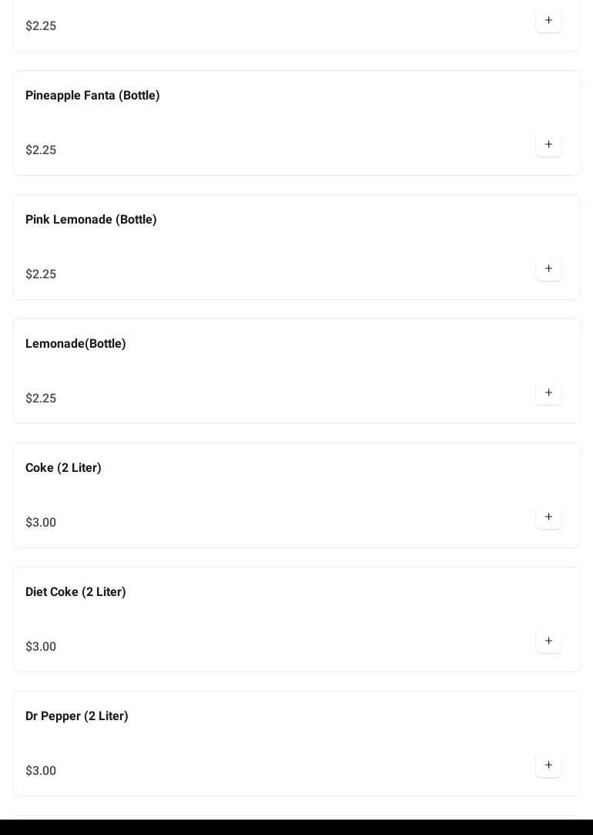The height and width of the screenshot is (835, 593).
Task: Open the Pineapple Fanta (Bottle) item title
Action: (92, 96)
